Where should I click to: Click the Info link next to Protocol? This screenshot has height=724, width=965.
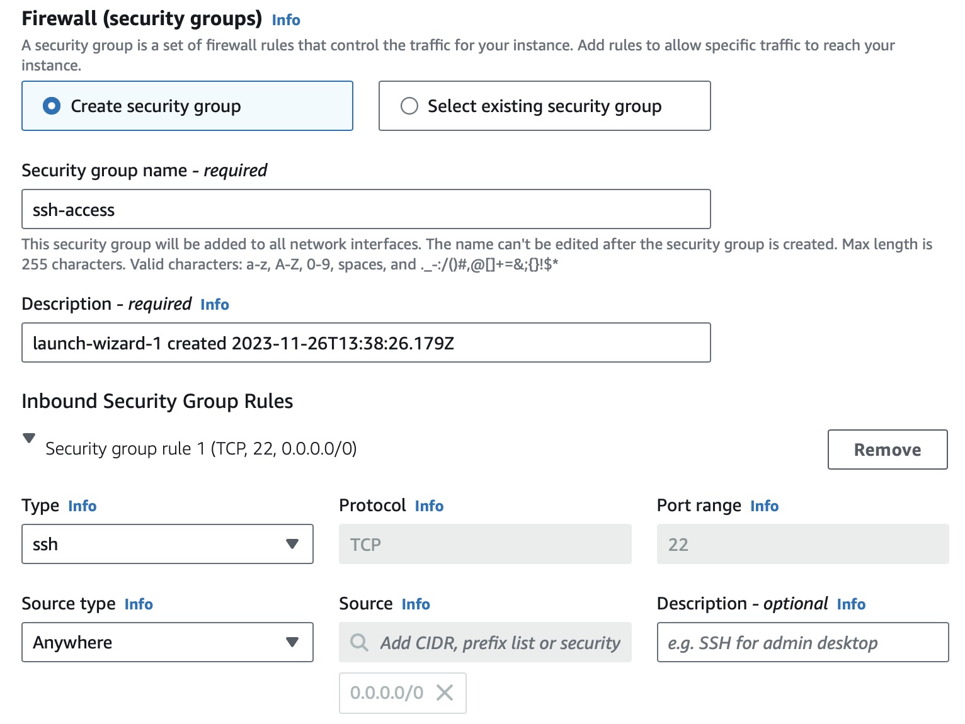(x=429, y=506)
